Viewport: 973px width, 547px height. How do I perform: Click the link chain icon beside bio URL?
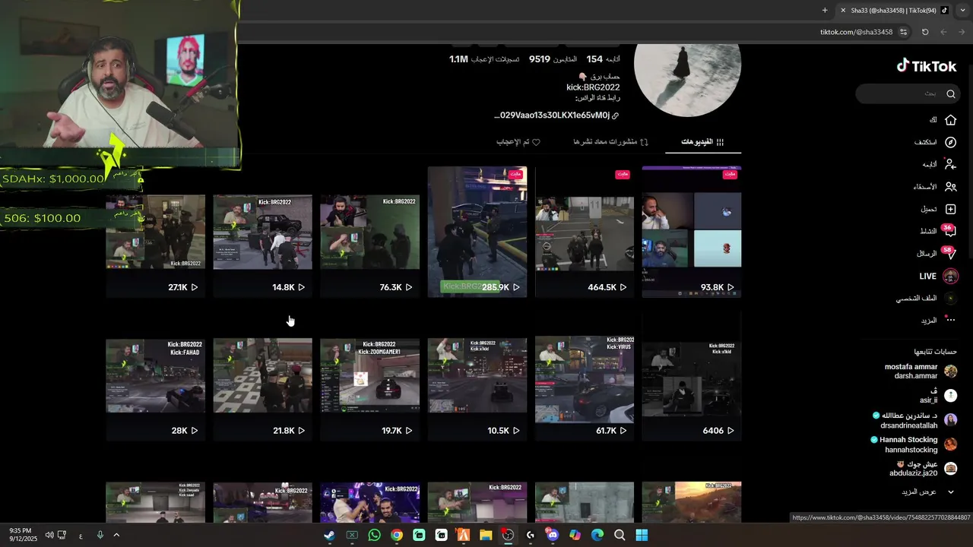tap(615, 115)
